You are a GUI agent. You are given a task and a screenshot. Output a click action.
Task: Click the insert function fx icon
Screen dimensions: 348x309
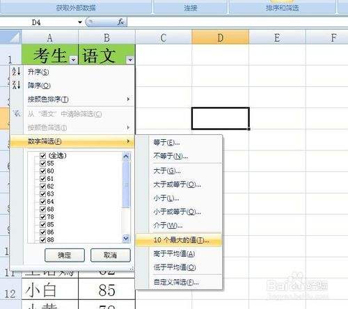[120, 22]
